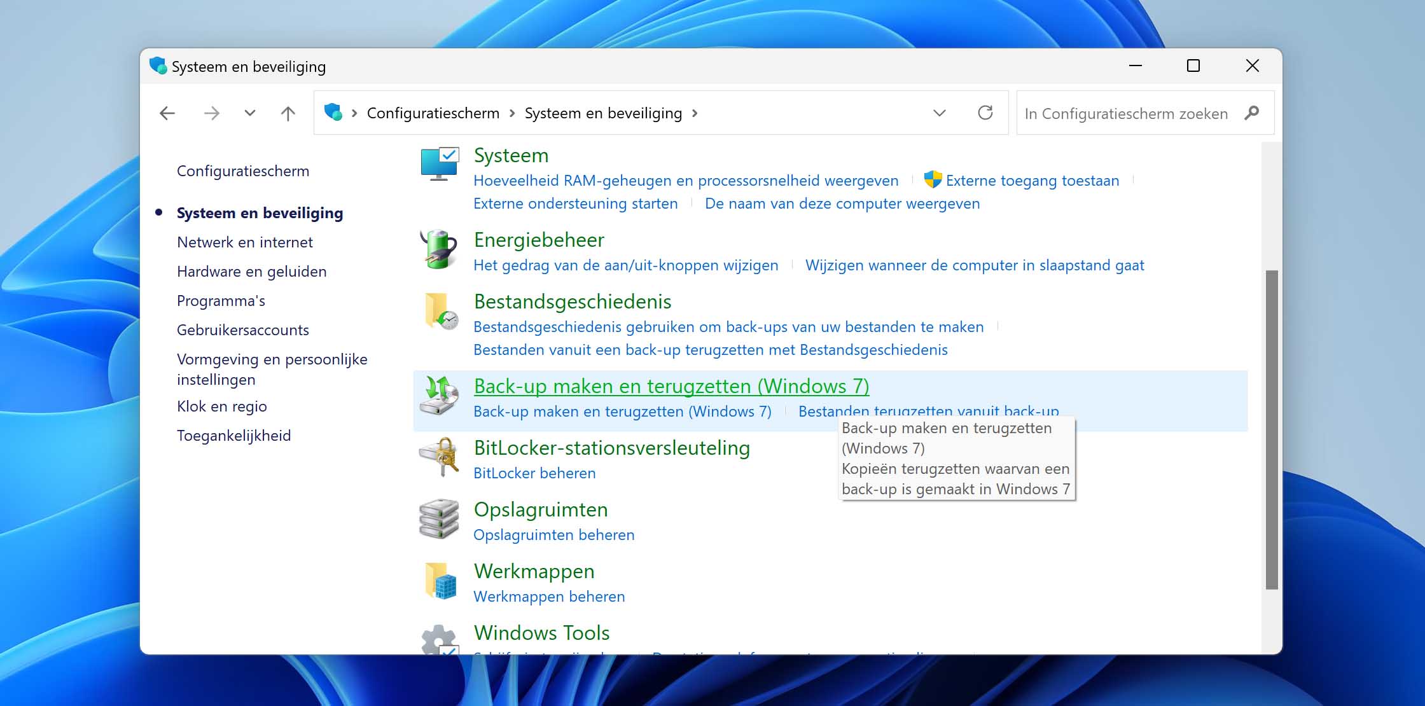This screenshot has width=1425, height=706.
Task: Open the Systeem heading
Action: tap(511, 155)
